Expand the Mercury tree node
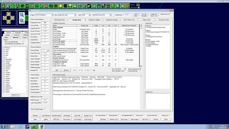Screen dimensions: 229x129 point(4,48)
